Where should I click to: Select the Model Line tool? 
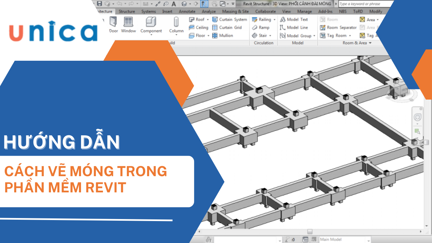click(294, 27)
